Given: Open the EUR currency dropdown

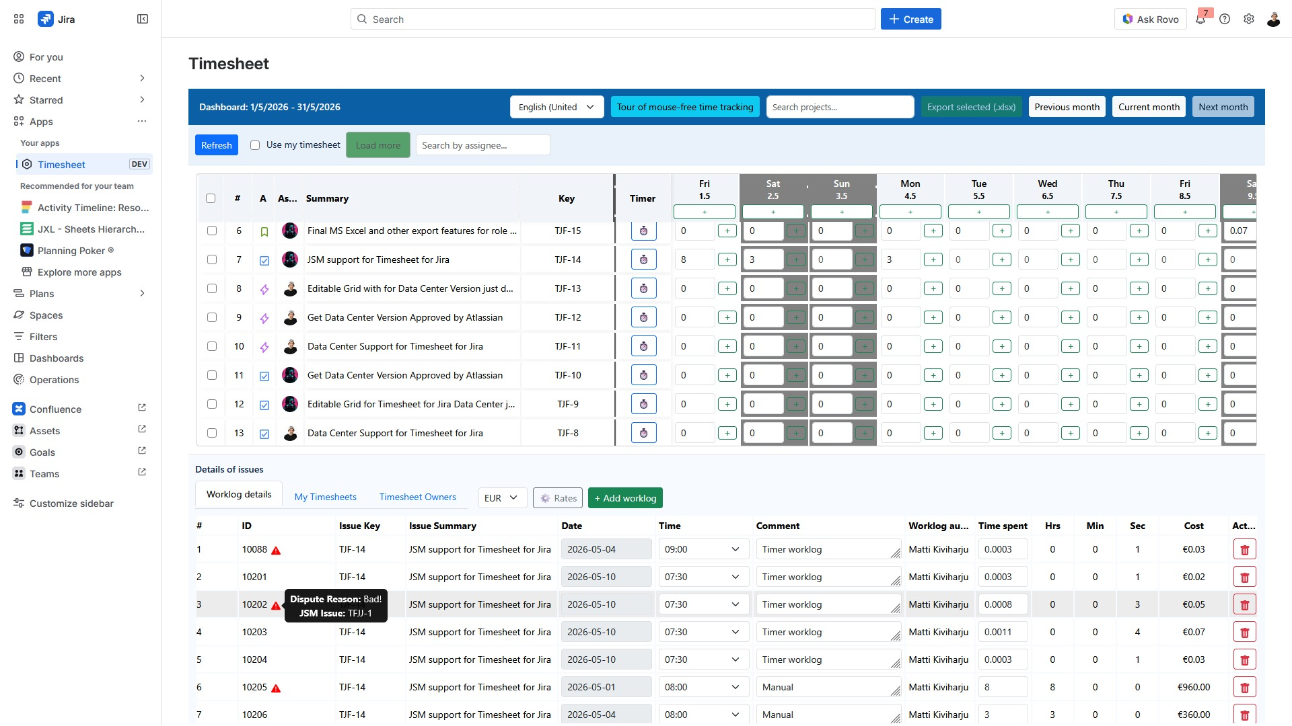Looking at the screenshot, I should tap(502, 498).
